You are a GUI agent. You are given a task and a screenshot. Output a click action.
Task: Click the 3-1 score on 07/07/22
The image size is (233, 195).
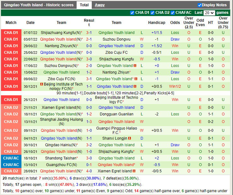[89, 33]
